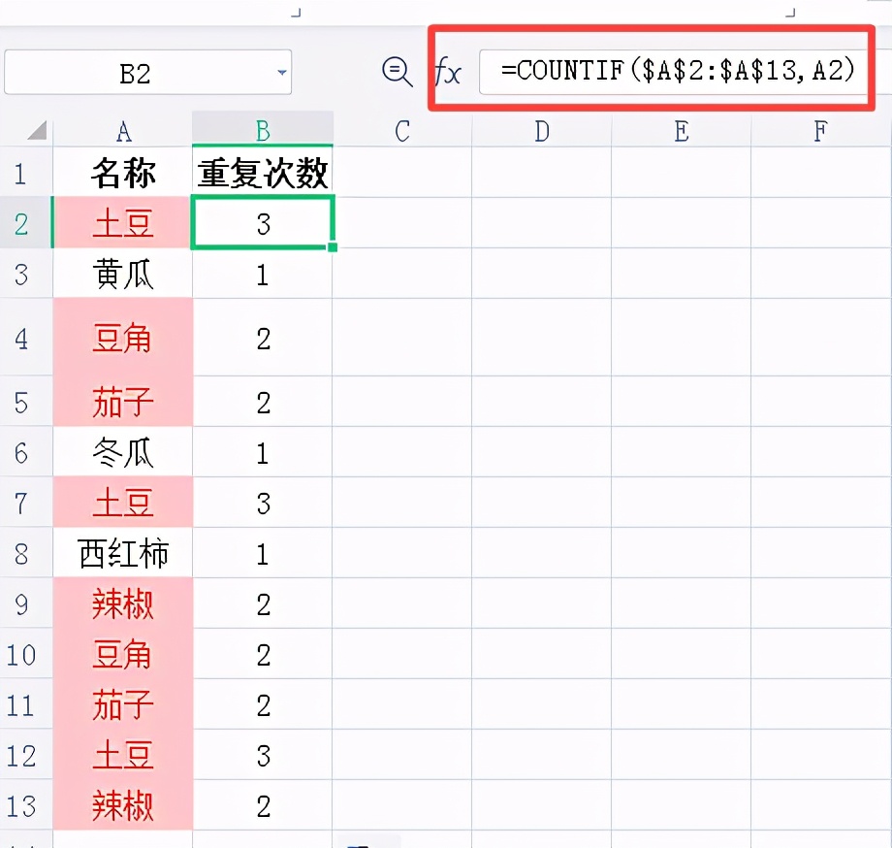Click cell containing 西红柿
This screenshot has width=892, height=848.
coord(123,553)
